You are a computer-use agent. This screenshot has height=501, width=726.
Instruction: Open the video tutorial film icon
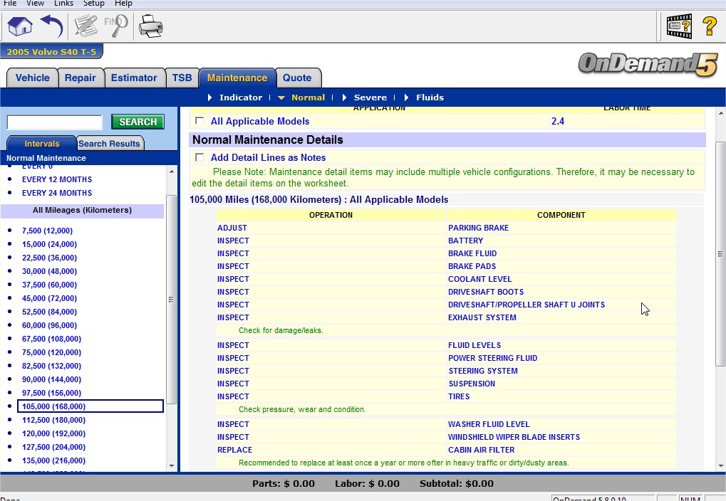tap(679, 26)
